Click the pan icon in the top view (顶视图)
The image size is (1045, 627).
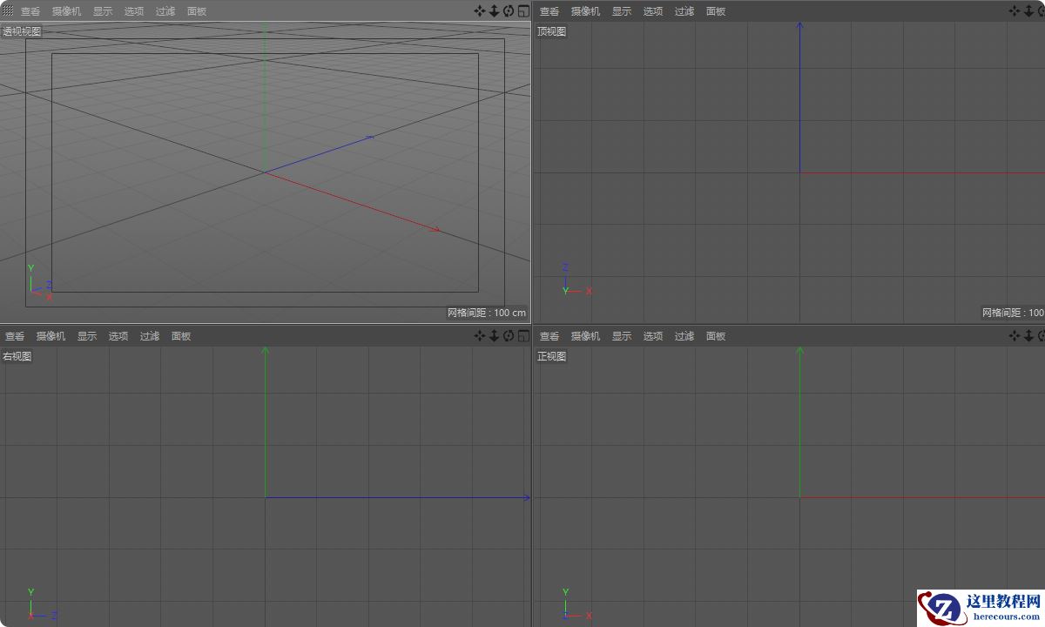[1015, 11]
